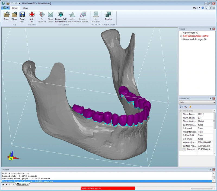Open the Set Precision tool
This screenshot has height=191, width=217.
(x=96, y=17)
